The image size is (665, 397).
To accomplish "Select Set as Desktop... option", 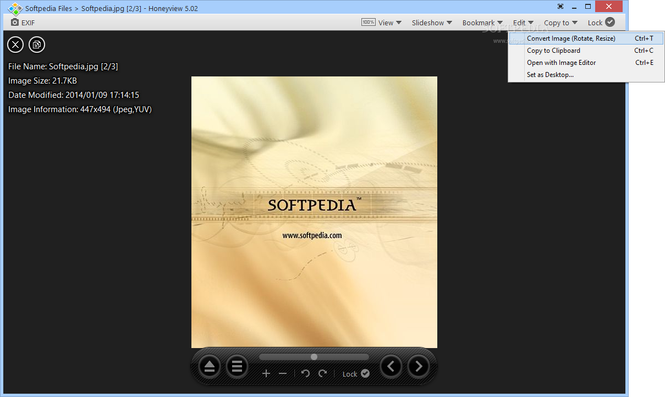I will click(586, 75).
